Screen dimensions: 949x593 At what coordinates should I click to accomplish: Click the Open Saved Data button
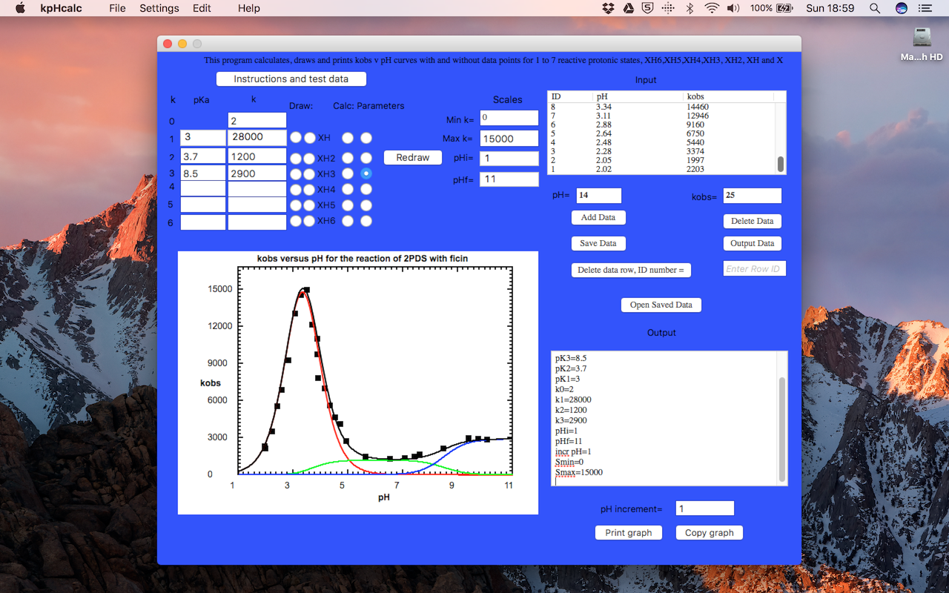[661, 305]
